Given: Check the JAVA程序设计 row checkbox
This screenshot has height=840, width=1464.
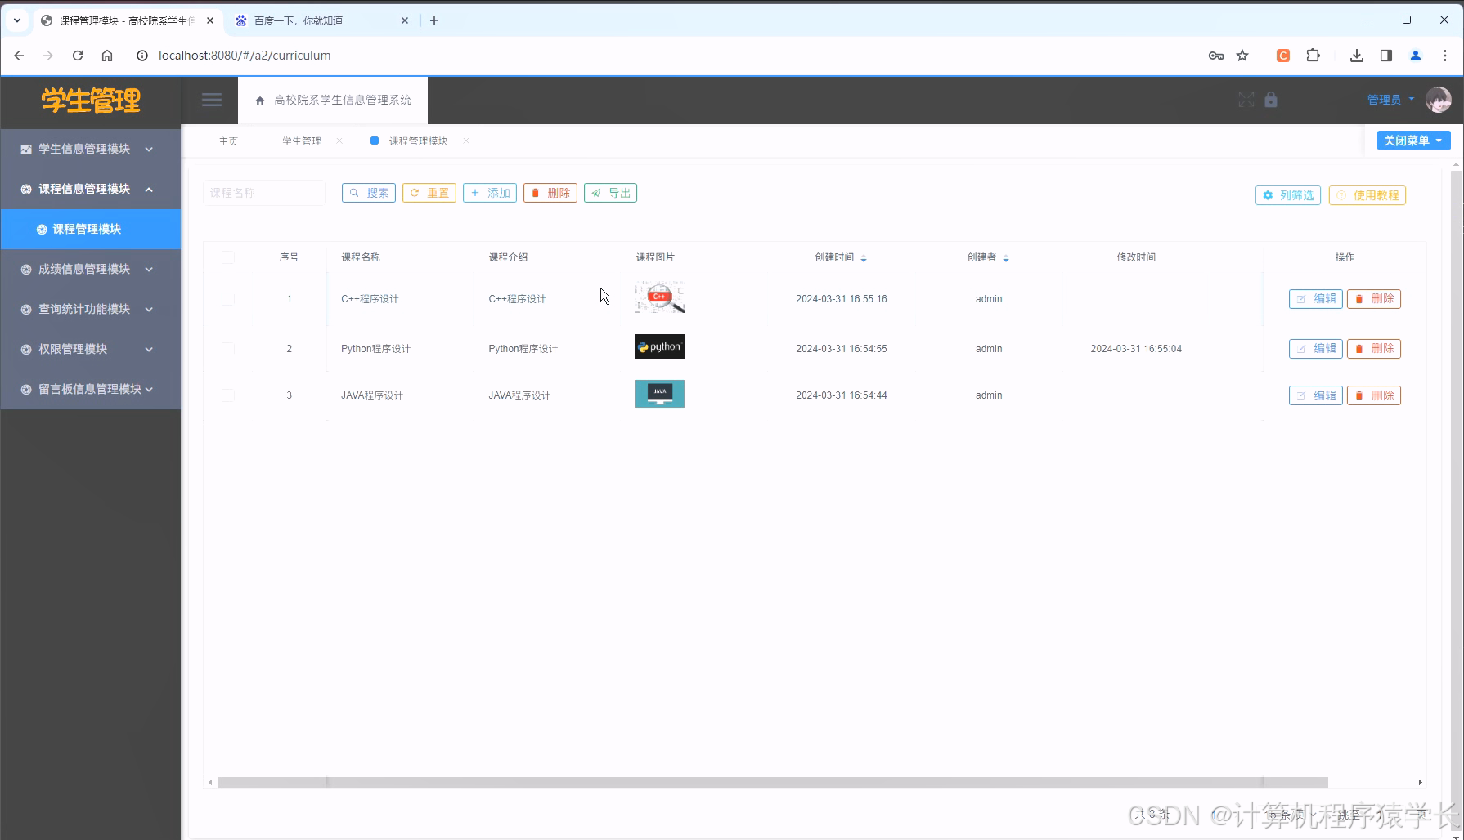Looking at the screenshot, I should point(228,395).
